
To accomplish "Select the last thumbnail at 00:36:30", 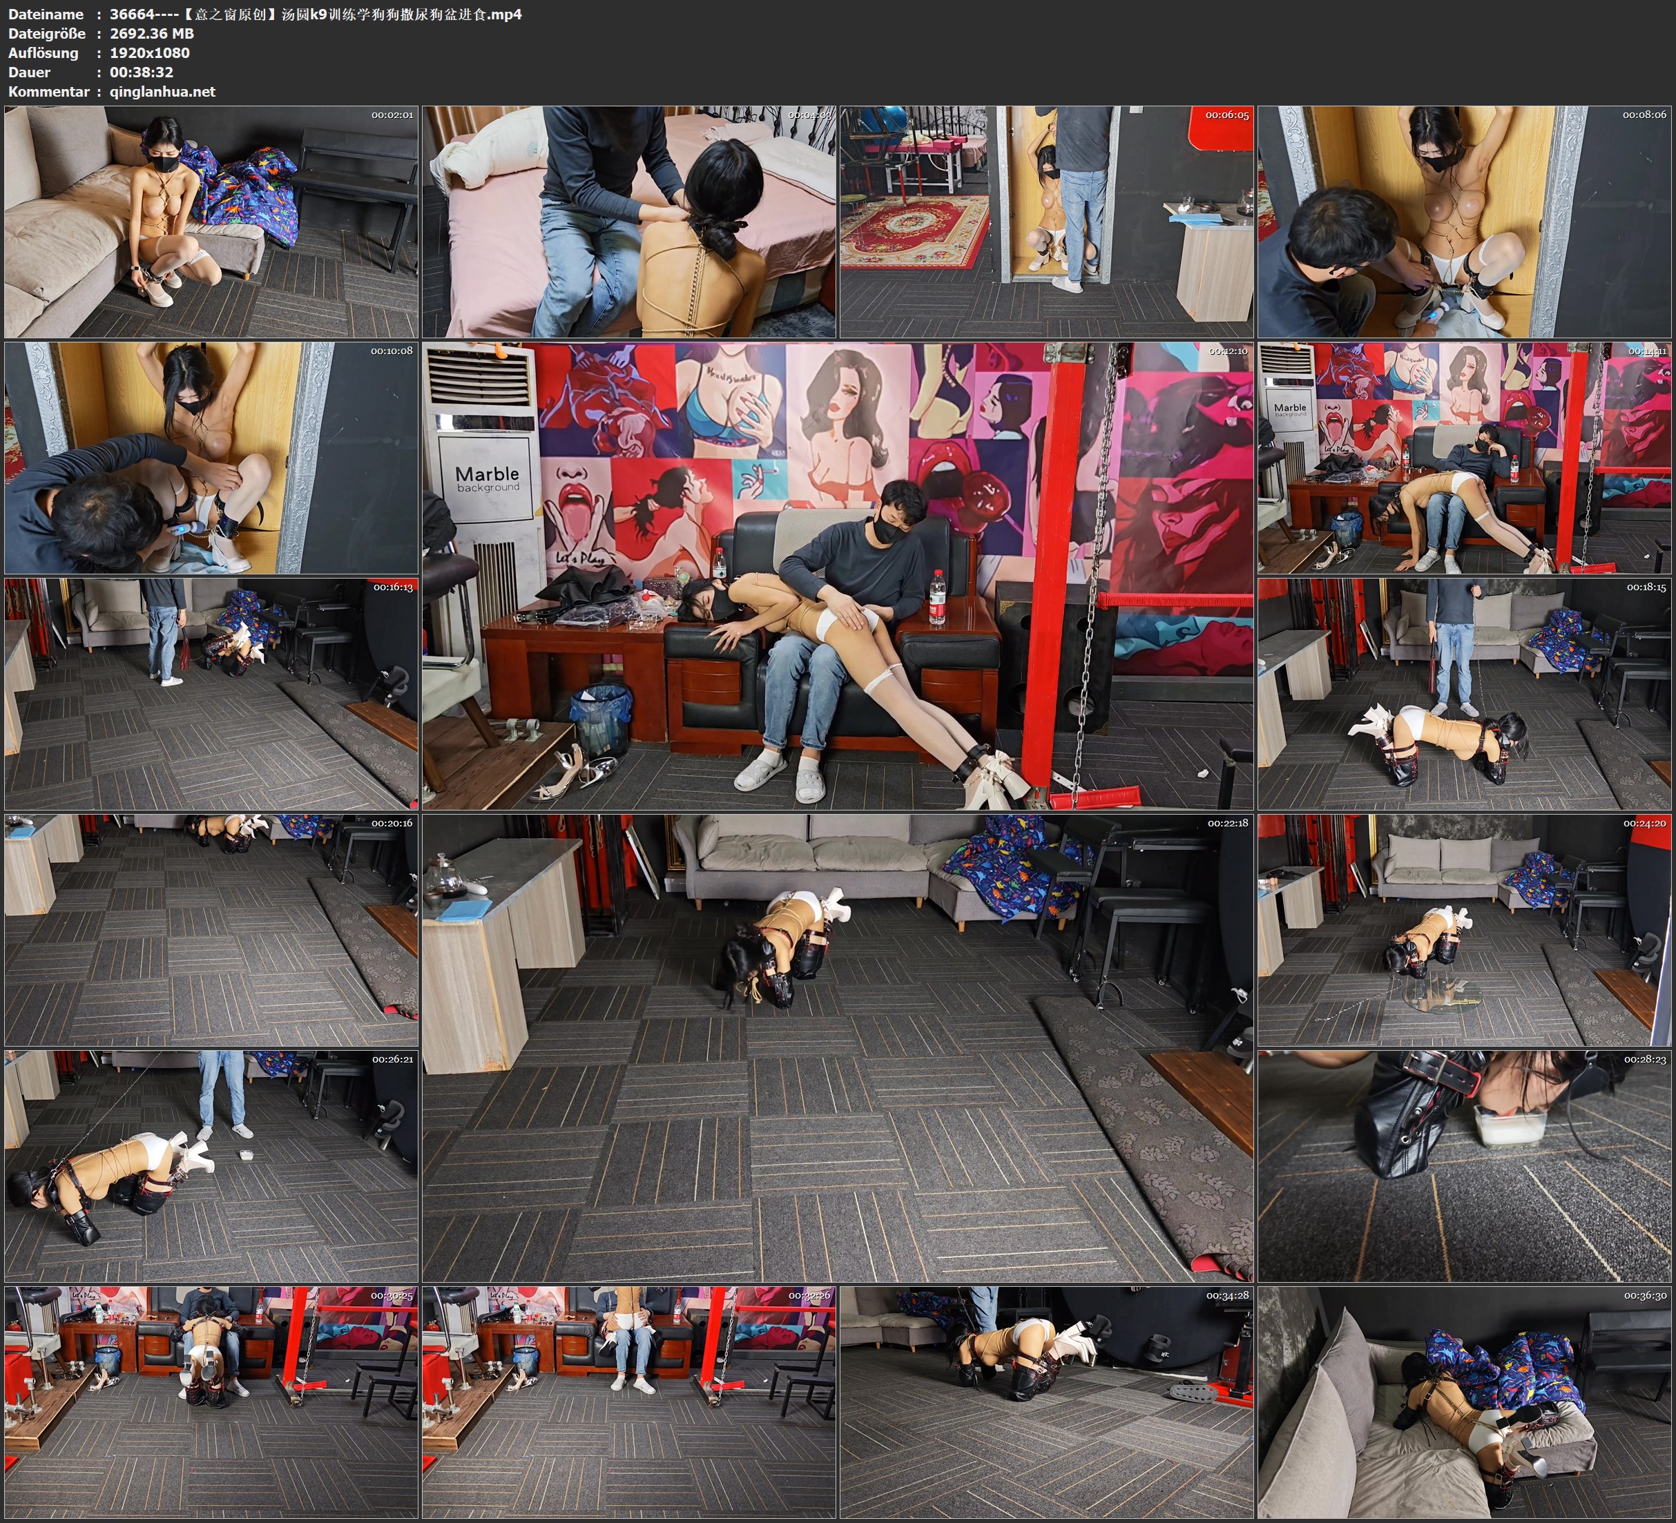I will click(x=1465, y=1401).
